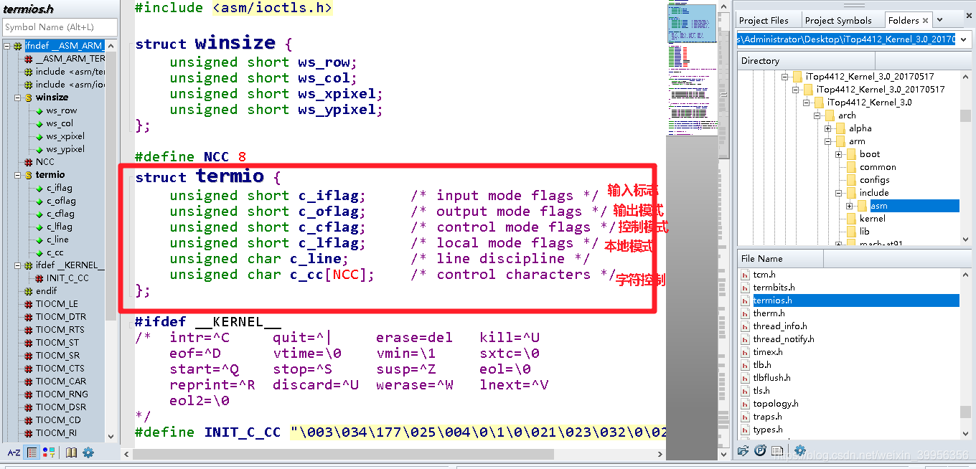Image resolution: width=976 pixels, height=469 pixels.
Task: Click the define icon beside NCC
Action: [x=29, y=162]
